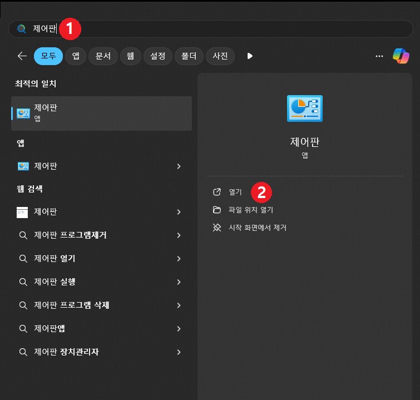Click the web thumbnail icon for 제어판
The width and height of the screenshot is (420, 400).
[22, 213]
